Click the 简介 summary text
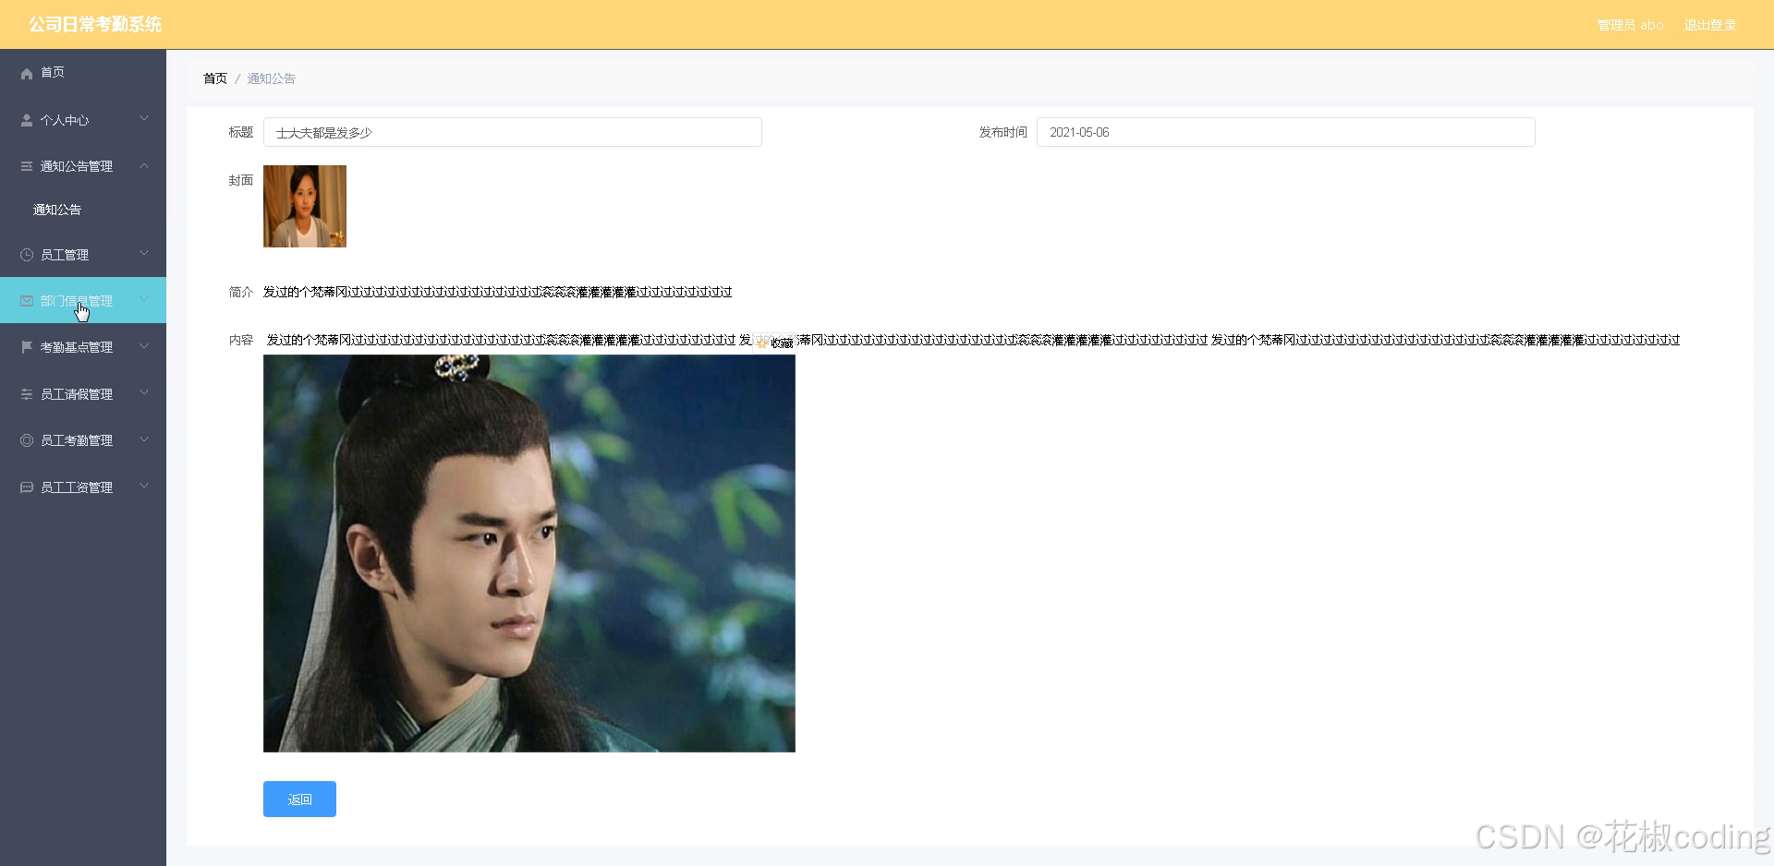The image size is (1774, 866). [498, 292]
